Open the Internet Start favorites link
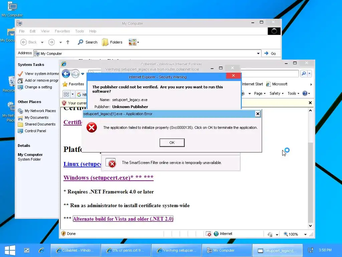The height and width of the screenshot is (257, 342). (252, 84)
